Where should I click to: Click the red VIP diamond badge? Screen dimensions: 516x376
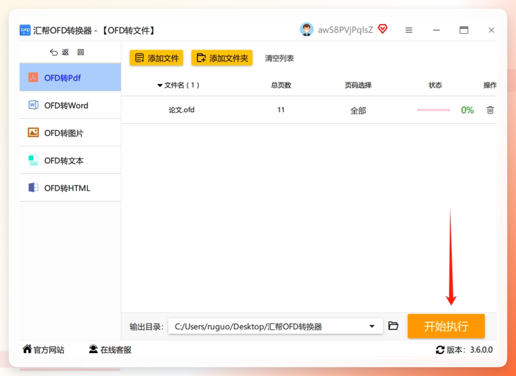point(382,29)
